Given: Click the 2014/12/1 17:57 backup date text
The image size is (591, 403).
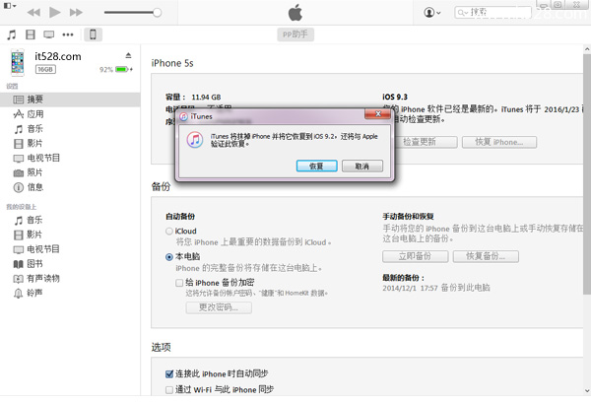Looking at the screenshot, I should point(410,288).
